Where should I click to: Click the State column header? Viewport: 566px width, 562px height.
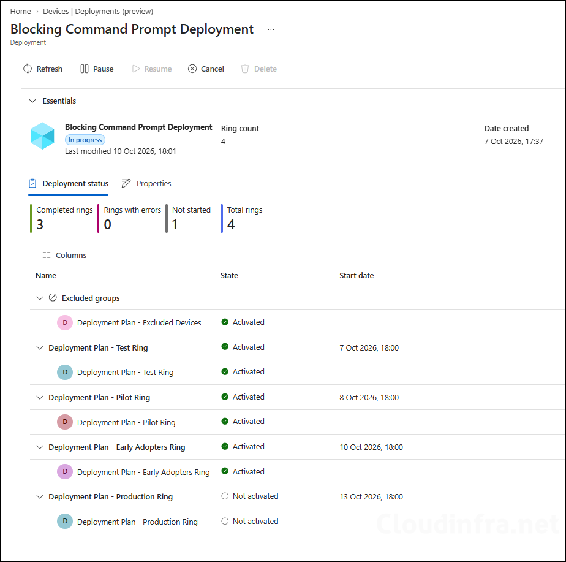click(229, 275)
